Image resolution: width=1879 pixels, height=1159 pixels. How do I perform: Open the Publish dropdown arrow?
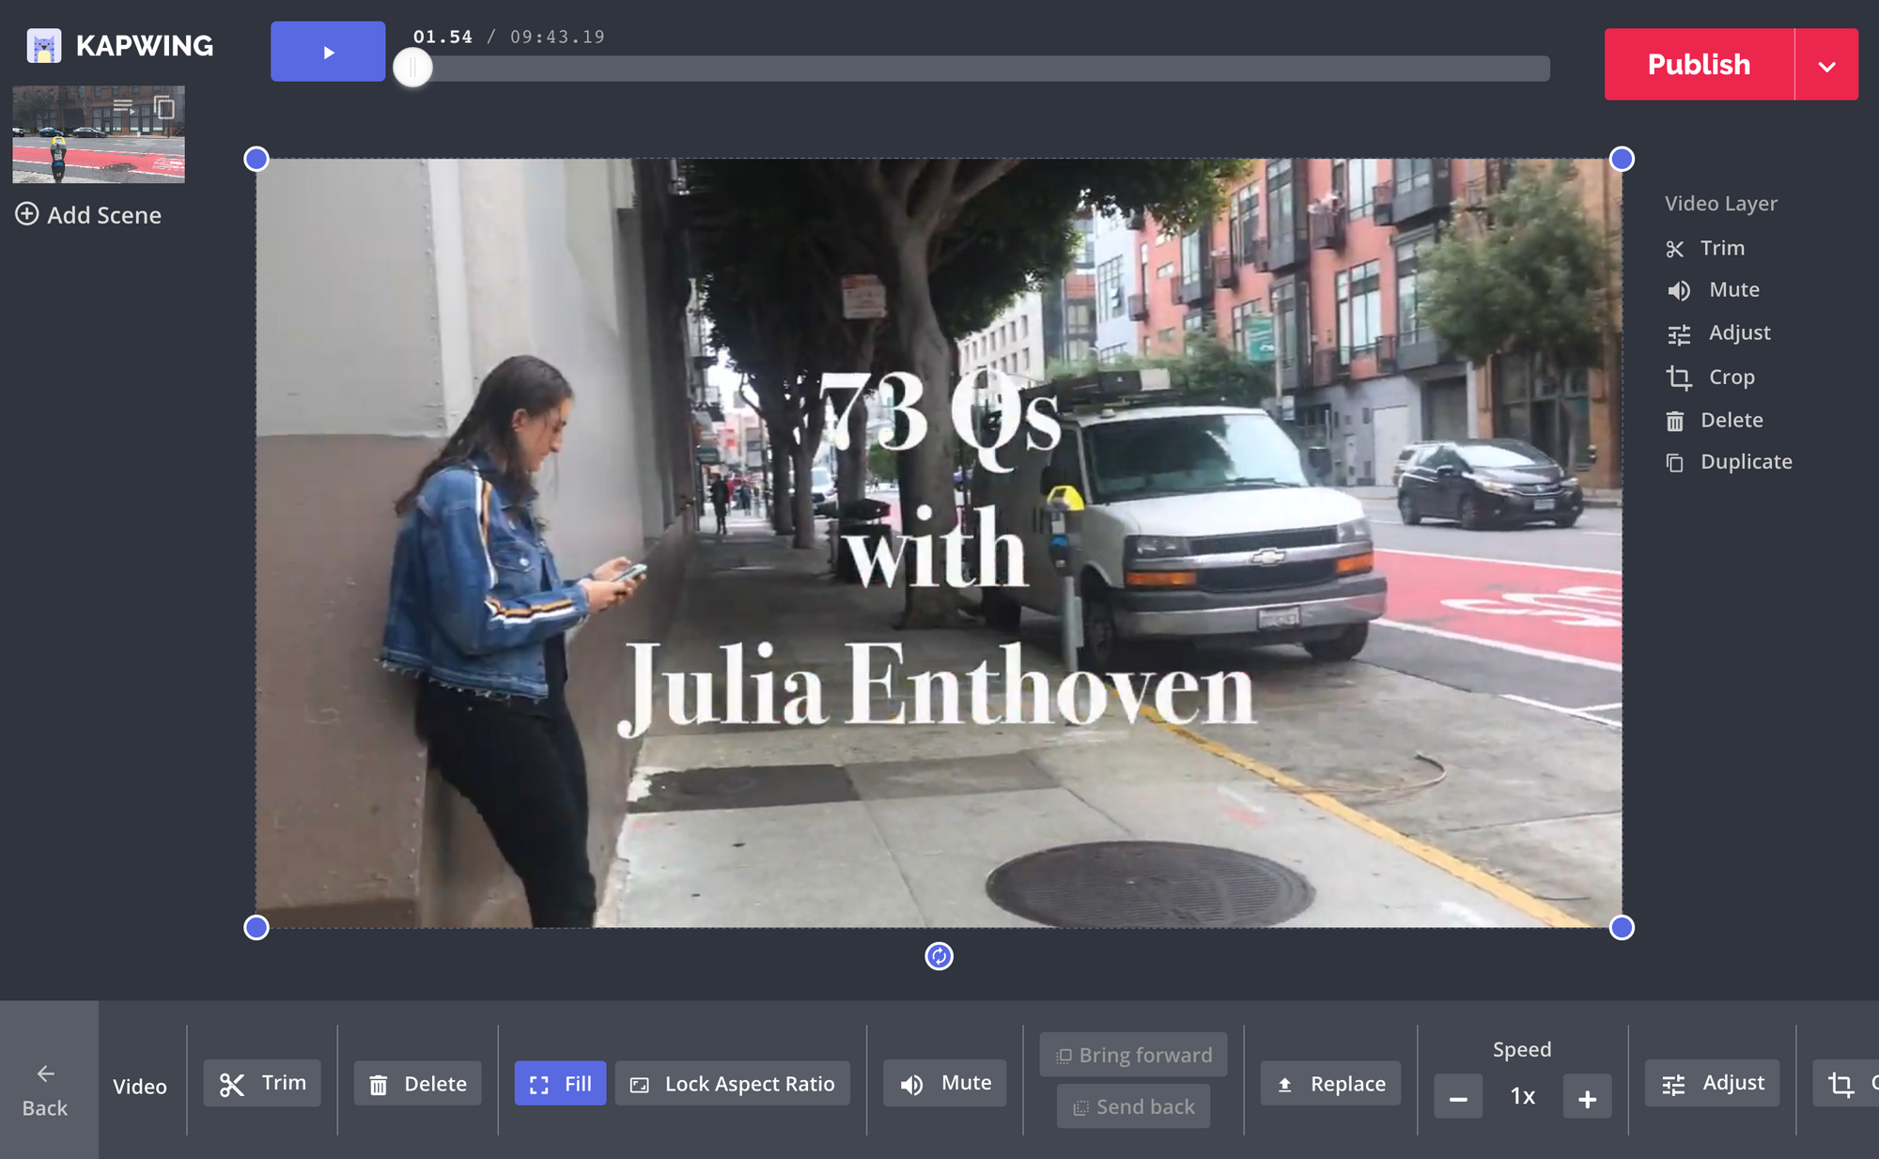tap(1826, 66)
